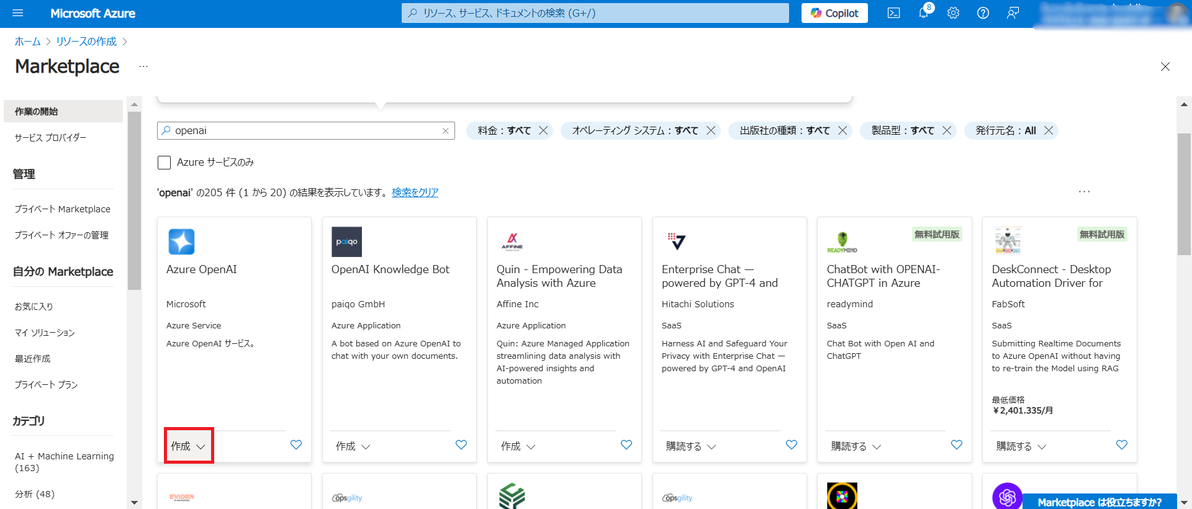Screen dimensions: 1192x509
Task: Click the paiqo OpenAI Knowledge Bot logo
Action: [346, 242]
